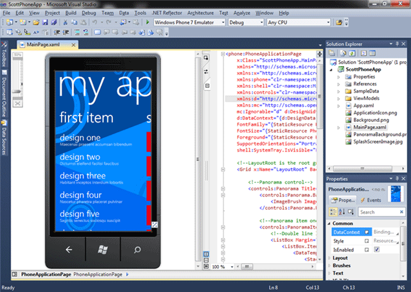411x292 pixels.
Task: Click the Undo arrow icon
Action: tap(94, 22)
